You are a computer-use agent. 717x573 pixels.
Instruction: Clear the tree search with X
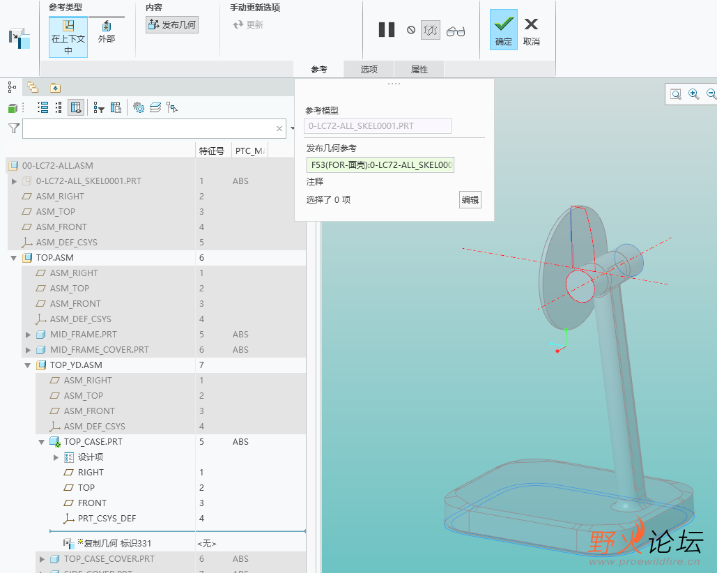click(279, 129)
